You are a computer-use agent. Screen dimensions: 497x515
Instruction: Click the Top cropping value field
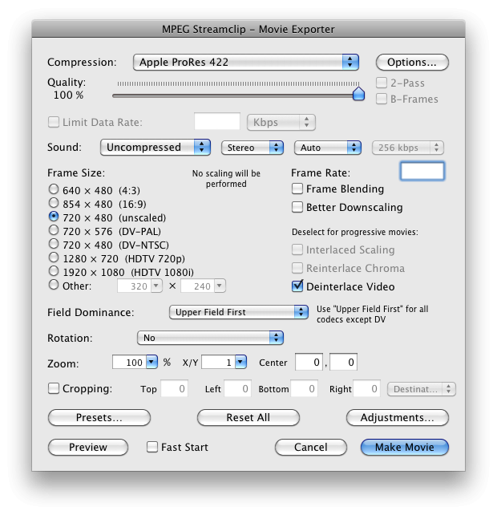tap(174, 388)
